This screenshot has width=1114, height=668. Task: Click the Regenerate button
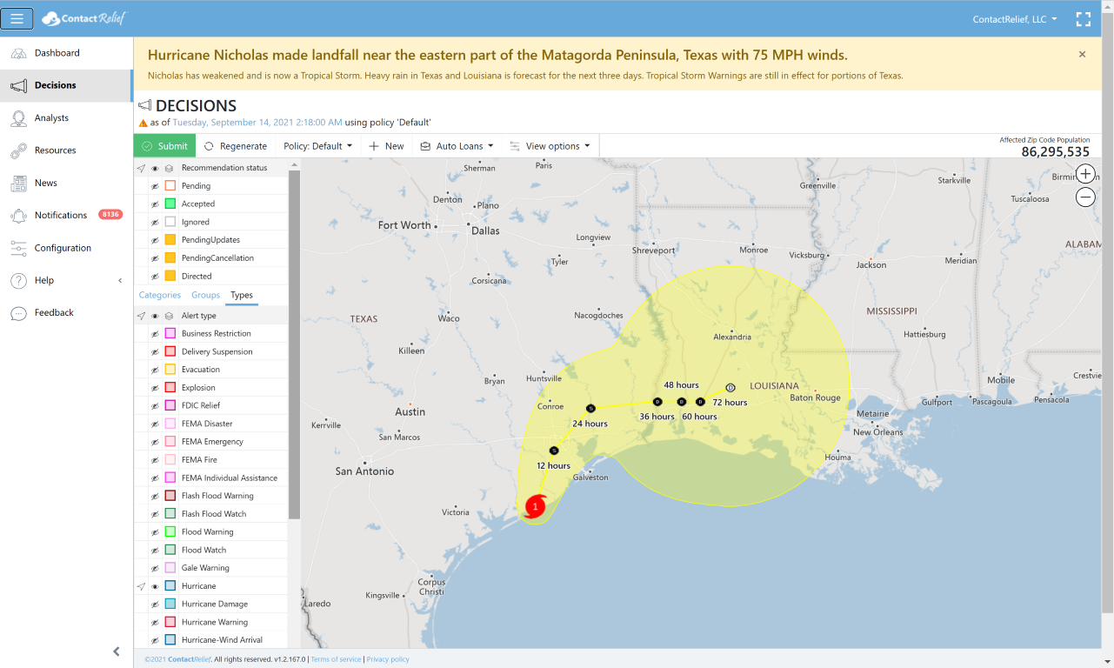(x=235, y=146)
